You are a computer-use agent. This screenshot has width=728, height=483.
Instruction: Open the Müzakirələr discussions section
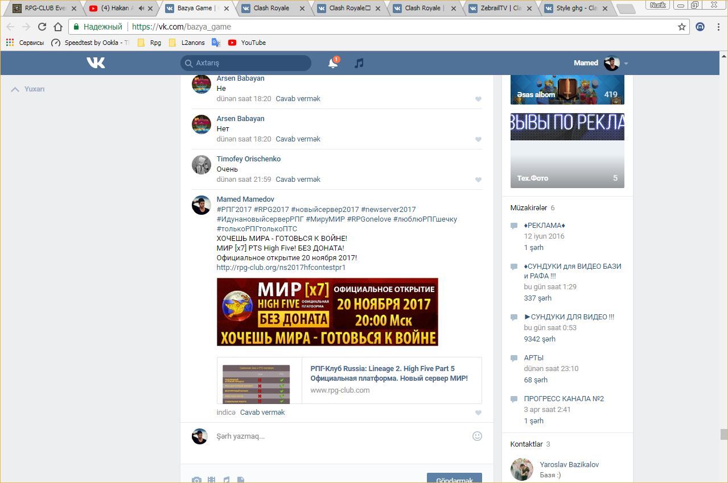point(529,208)
